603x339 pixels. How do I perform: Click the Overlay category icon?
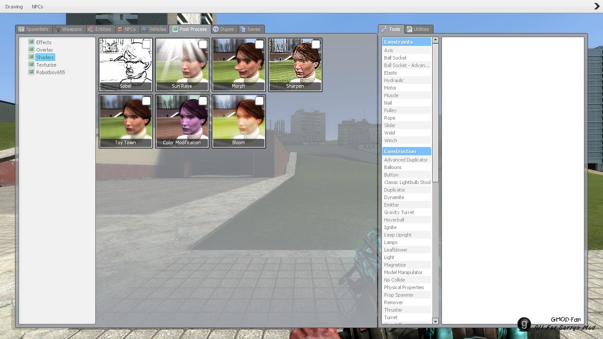(31, 49)
